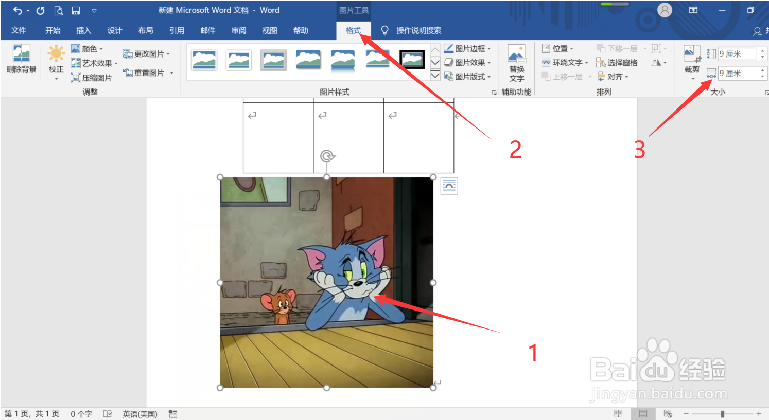The height and width of the screenshot is (420, 769).
Task: Switch to the 插入 tab
Action: [x=83, y=30]
